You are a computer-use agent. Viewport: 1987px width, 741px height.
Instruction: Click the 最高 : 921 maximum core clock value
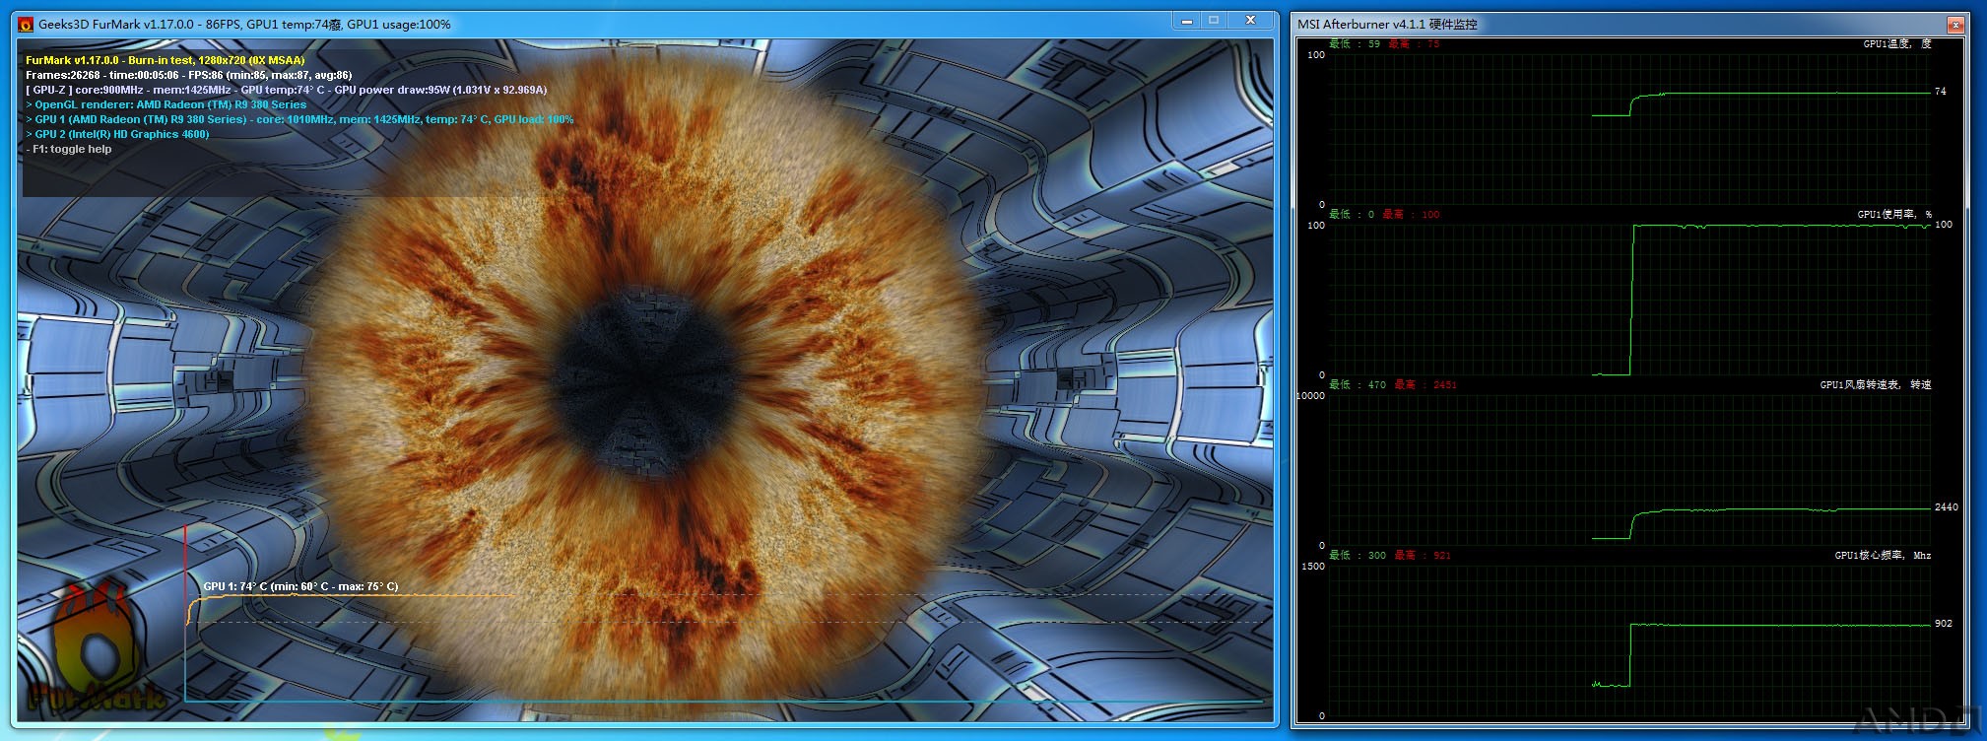tap(1423, 555)
